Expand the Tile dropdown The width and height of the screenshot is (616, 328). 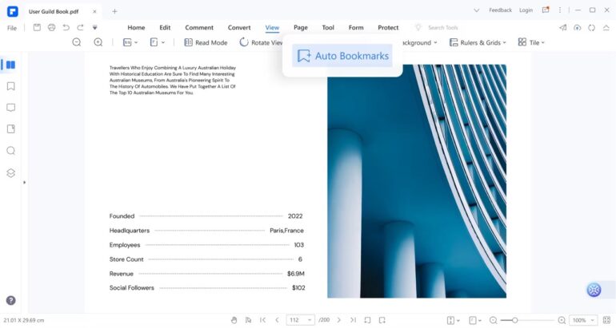point(531,42)
